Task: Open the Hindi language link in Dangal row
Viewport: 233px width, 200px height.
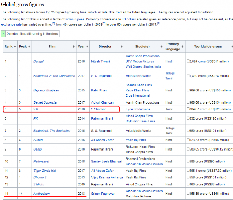Action: pyautogui.click(x=169, y=61)
